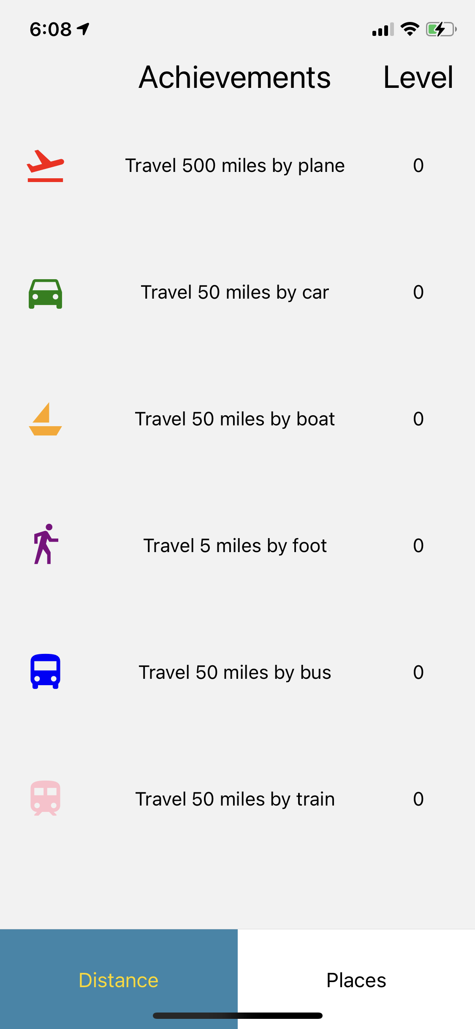Open "Travel 50 miles by bus" achievement
Viewport: 475px width, 1029px height.
click(235, 672)
